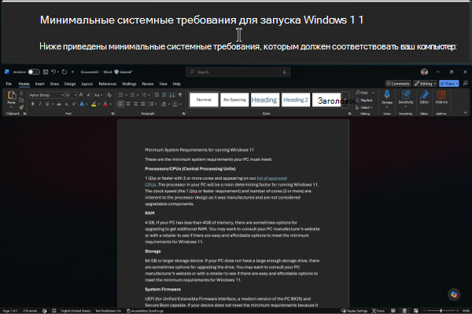Apply the Normal style
The image size is (472, 314).
click(204, 100)
